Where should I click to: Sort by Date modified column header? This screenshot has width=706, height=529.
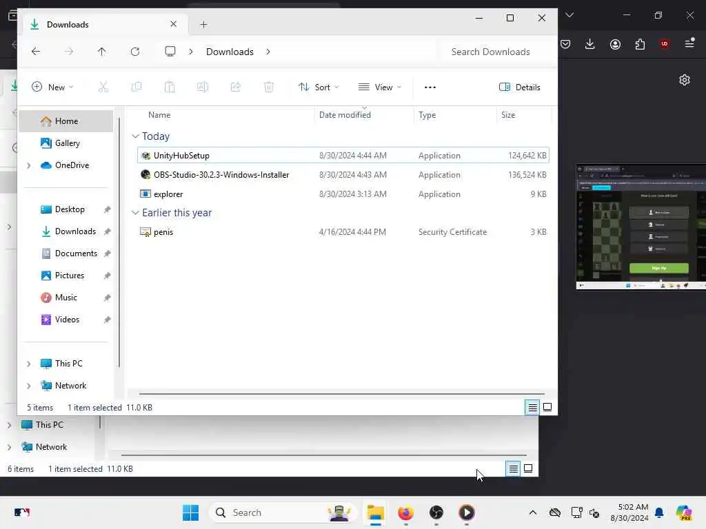pos(345,115)
